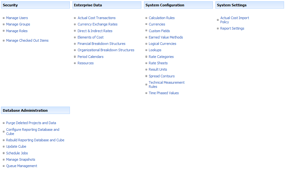
Task: Open Rate Sheets
Action: [158, 63]
